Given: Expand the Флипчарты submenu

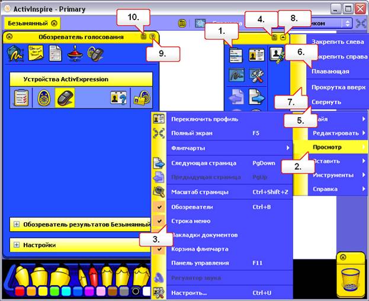Looking at the screenshot, I should (x=222, y=148).
